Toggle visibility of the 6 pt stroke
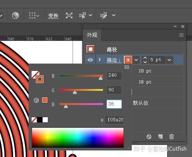The width and height of the screenshot is (192, 157). [90, 60]
